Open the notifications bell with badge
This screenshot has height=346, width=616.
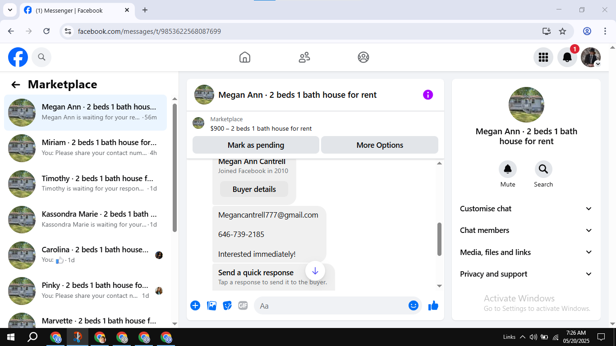point(567,57)
